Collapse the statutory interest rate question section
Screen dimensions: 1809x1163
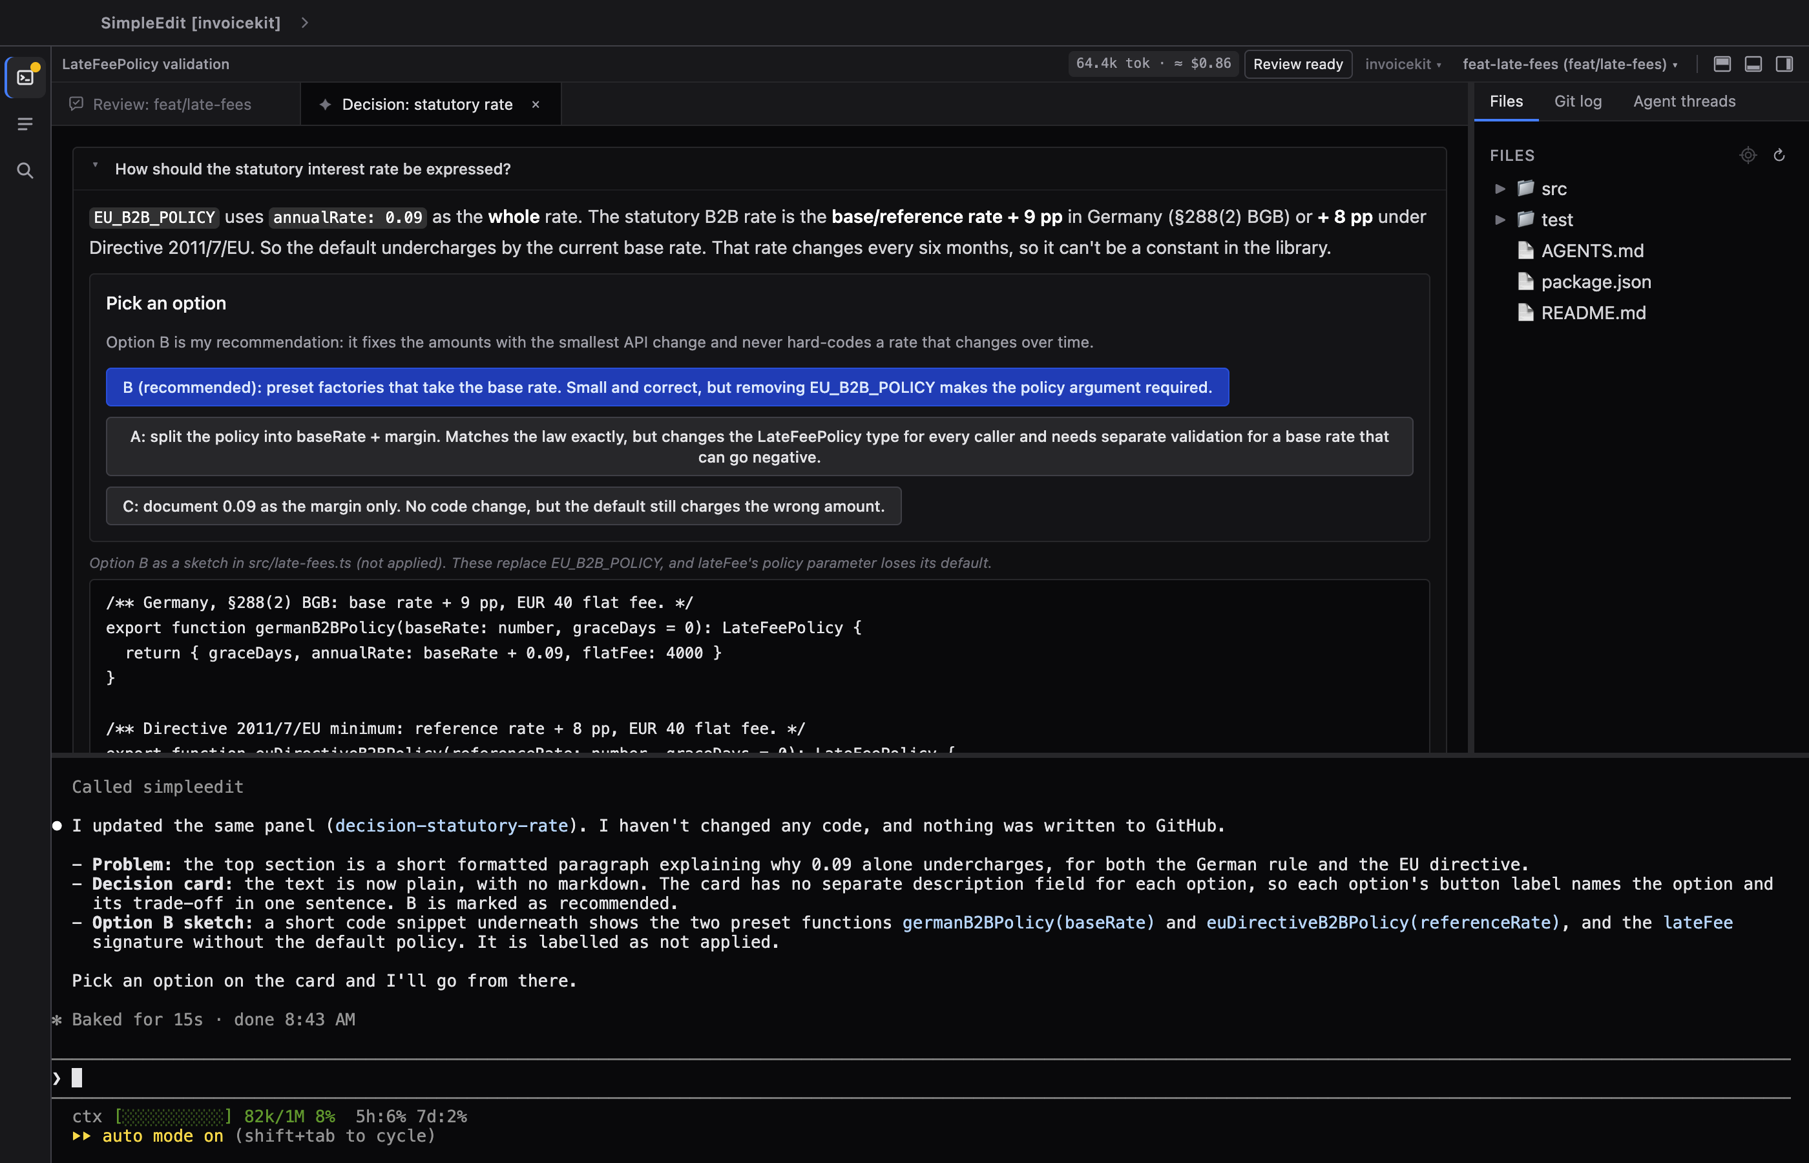(x=96, y=166)
